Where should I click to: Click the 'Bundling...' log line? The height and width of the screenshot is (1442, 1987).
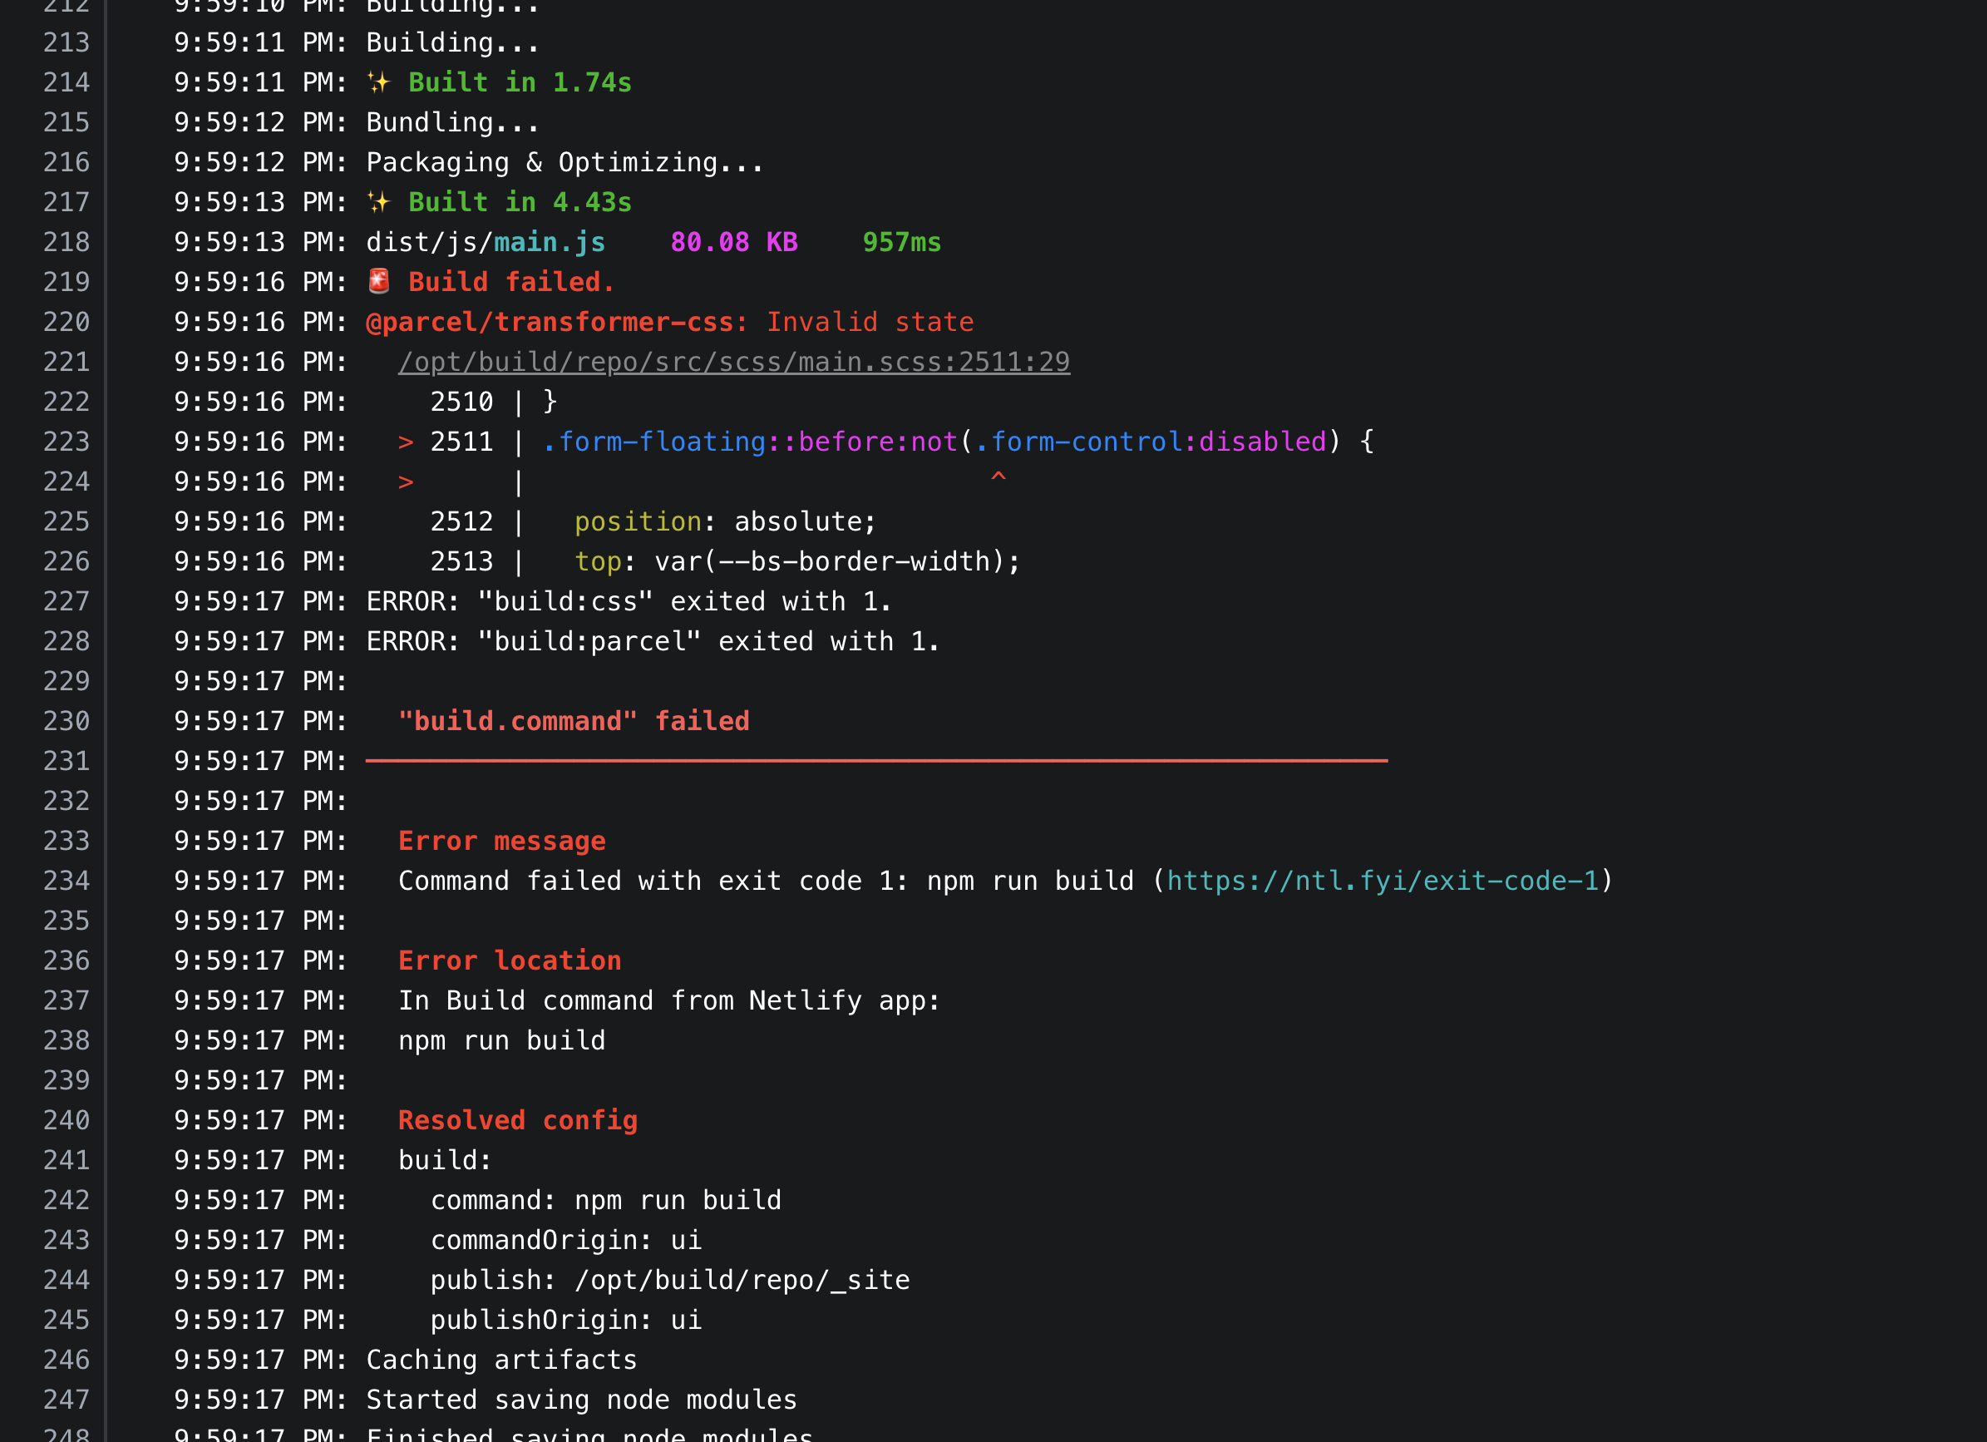tap(453, 122)
